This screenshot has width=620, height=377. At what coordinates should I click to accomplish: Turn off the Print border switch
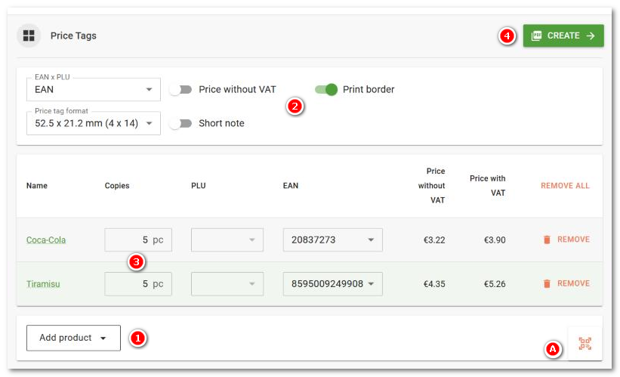326,90
